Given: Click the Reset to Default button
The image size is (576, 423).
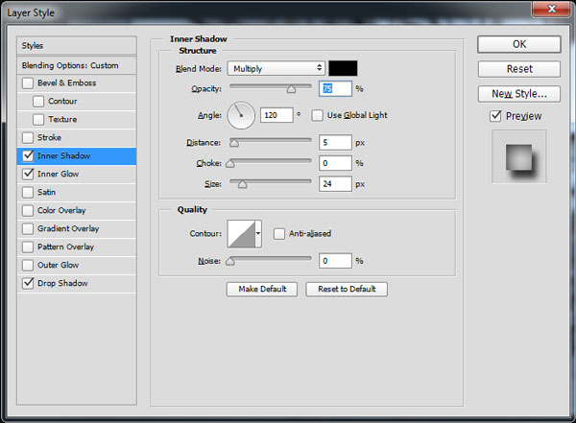Looking at the screenshot, I should 347,290.
